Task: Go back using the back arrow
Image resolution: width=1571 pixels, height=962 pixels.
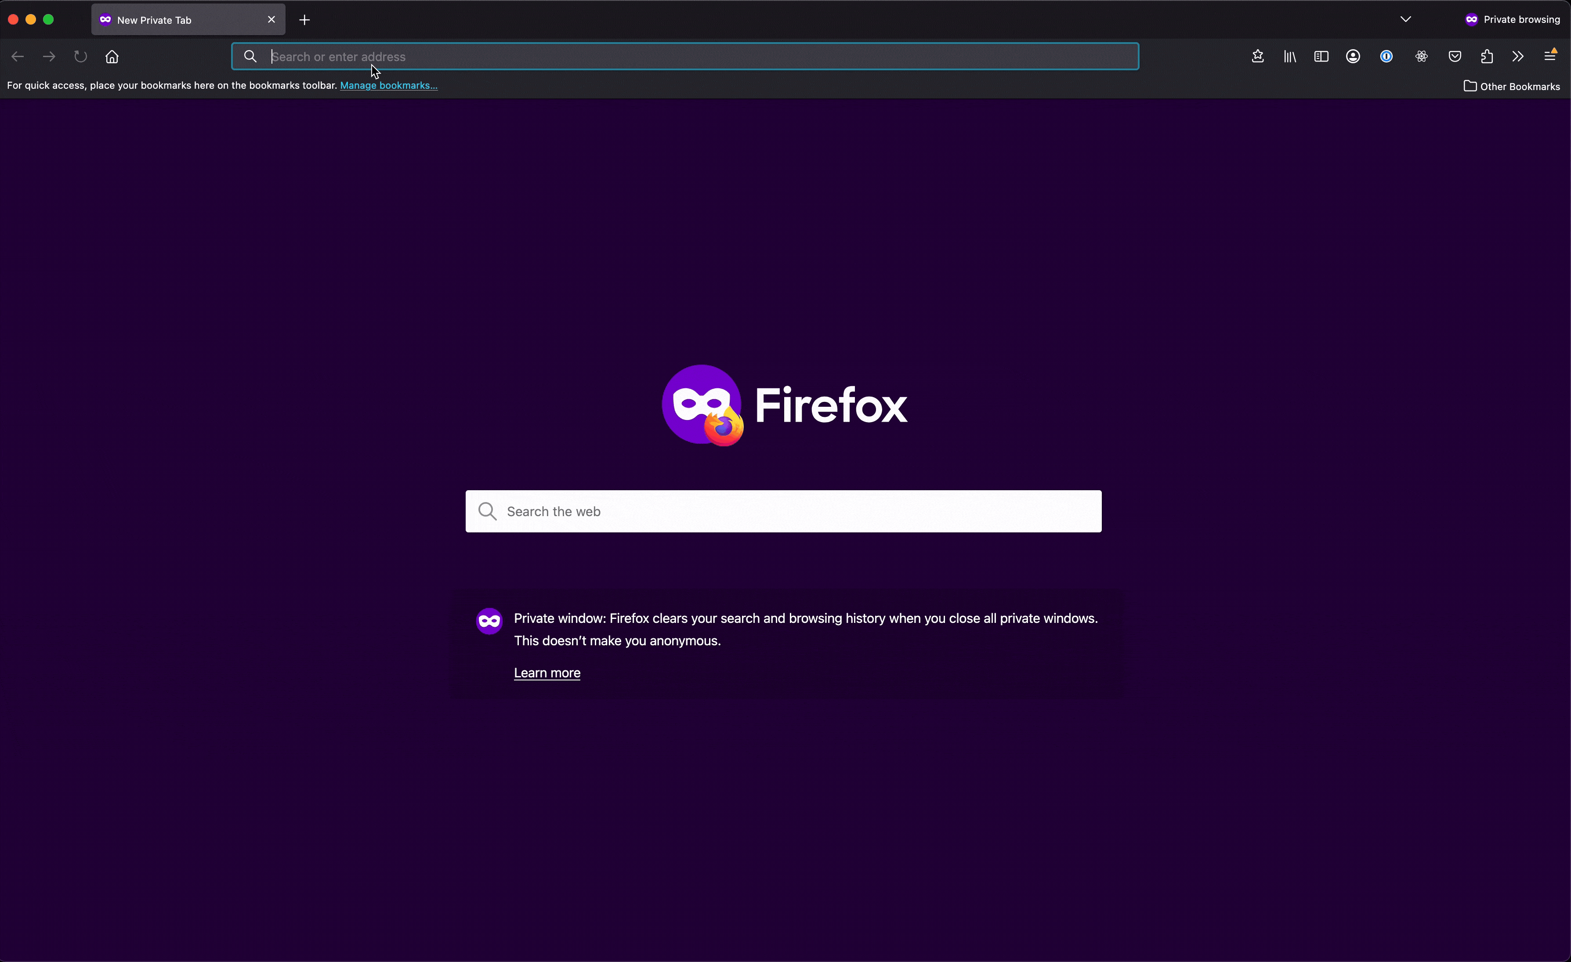Action: (x=18, y=57)
